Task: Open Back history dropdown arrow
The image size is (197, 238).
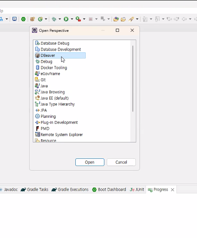Action: click(190, 19)
